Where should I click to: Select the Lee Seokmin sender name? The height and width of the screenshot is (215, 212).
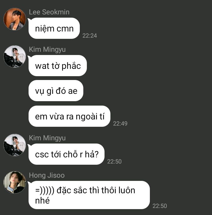pyautogui.click(x=49, y=12)
